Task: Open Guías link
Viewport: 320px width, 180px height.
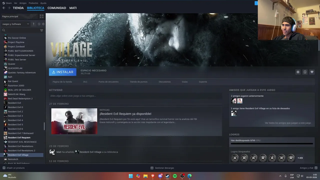Action: (185, 82)
